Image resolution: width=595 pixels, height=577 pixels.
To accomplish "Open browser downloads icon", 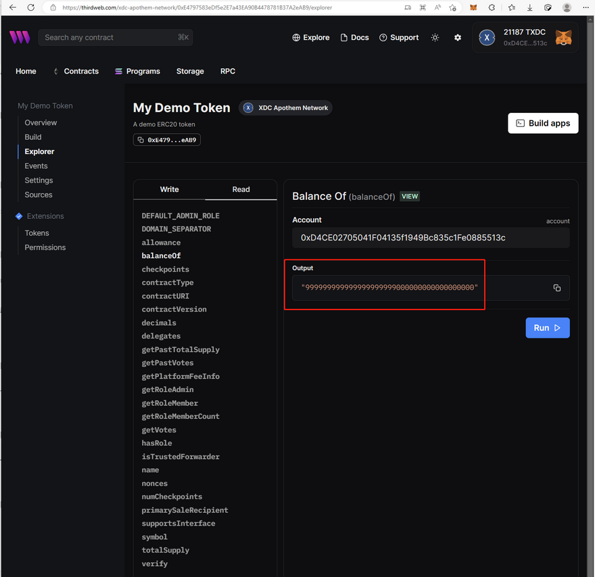I will (529, 7).
